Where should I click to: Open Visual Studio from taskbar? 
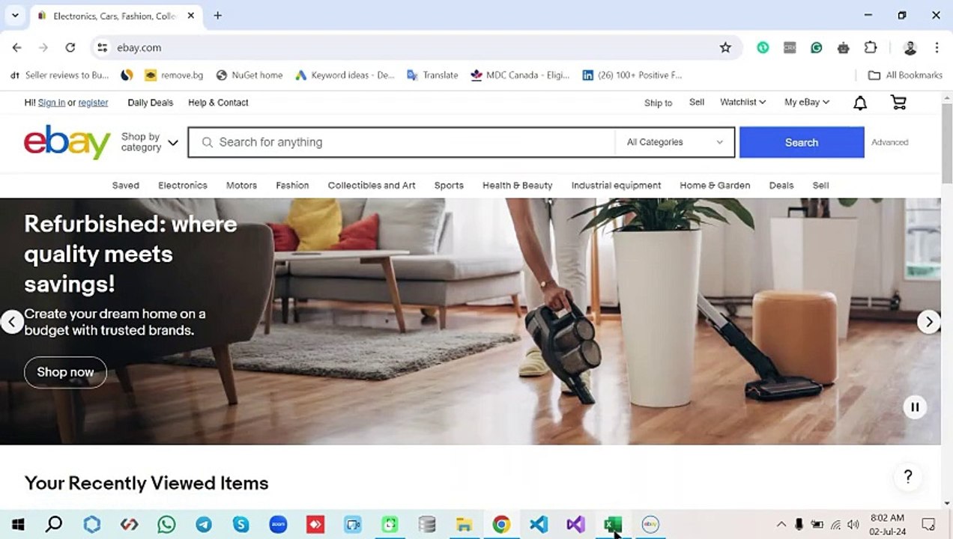point(575,524)
